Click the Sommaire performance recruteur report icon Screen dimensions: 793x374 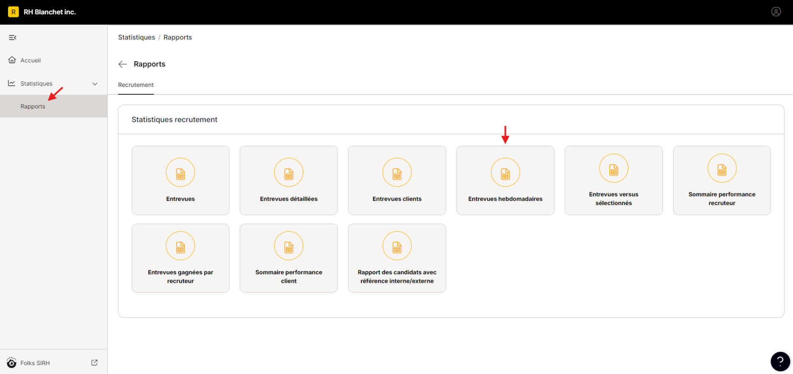[722, 168]
